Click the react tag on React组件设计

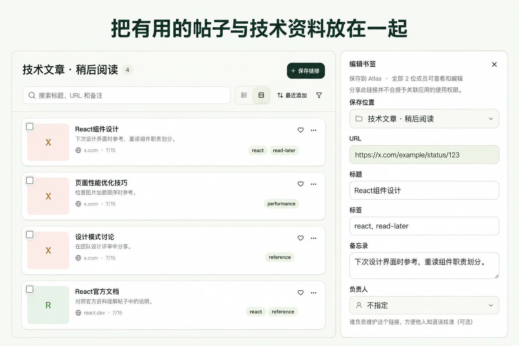[258, 150]
